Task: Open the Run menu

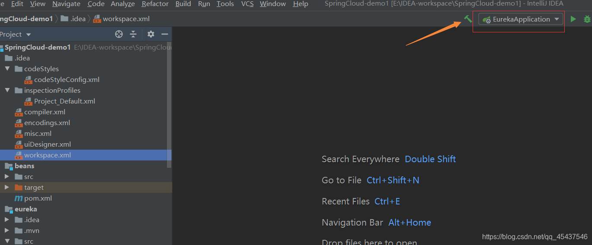Action: coord(204,4)
